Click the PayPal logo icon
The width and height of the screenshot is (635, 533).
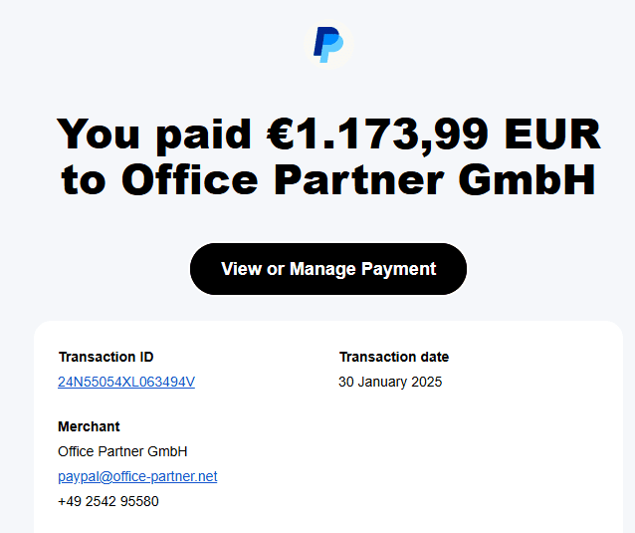pyautogui.click(x=327, y=44)
